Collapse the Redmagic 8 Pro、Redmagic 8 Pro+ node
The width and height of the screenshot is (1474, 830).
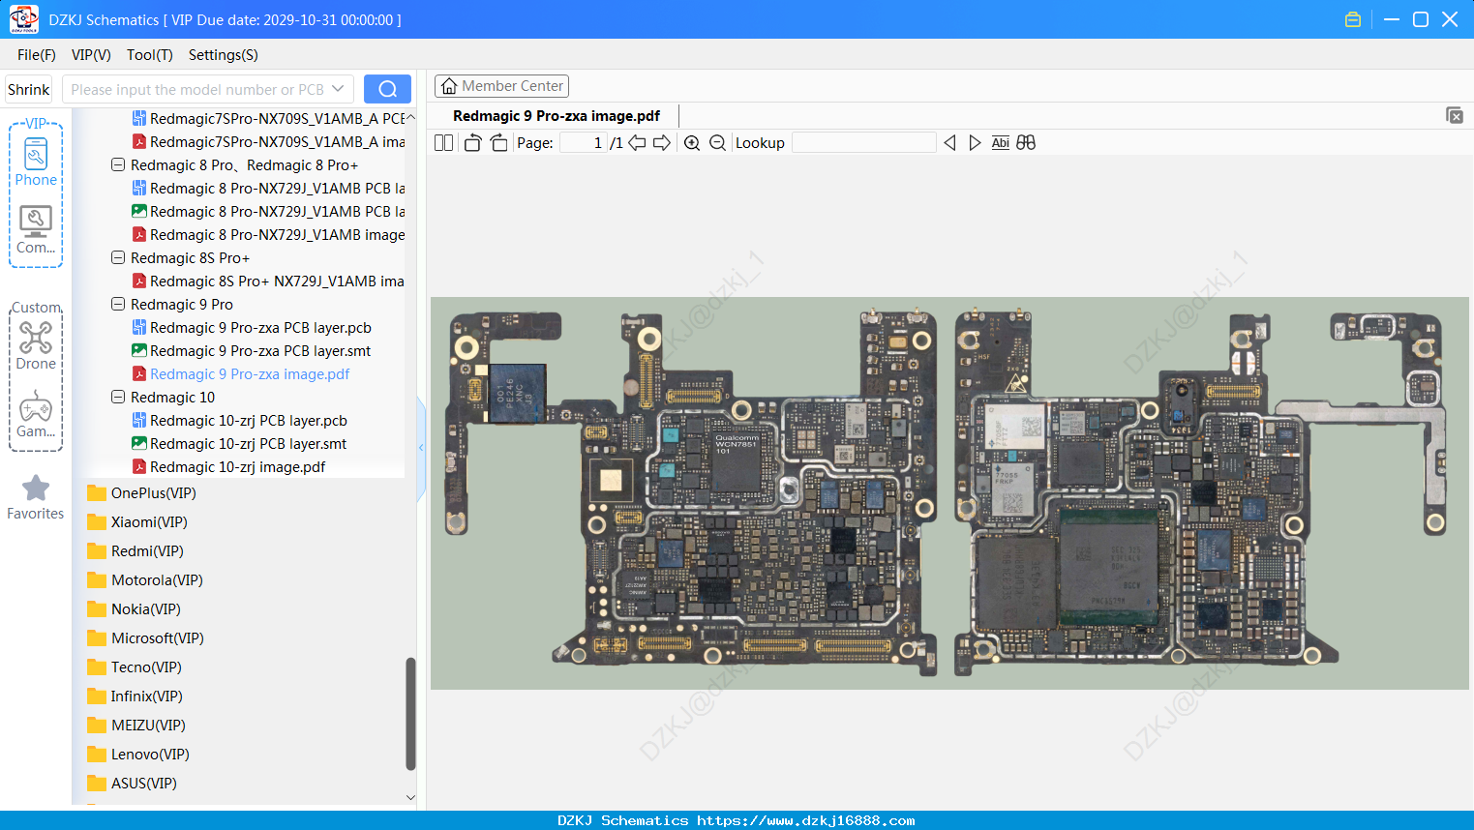point(118,165)
